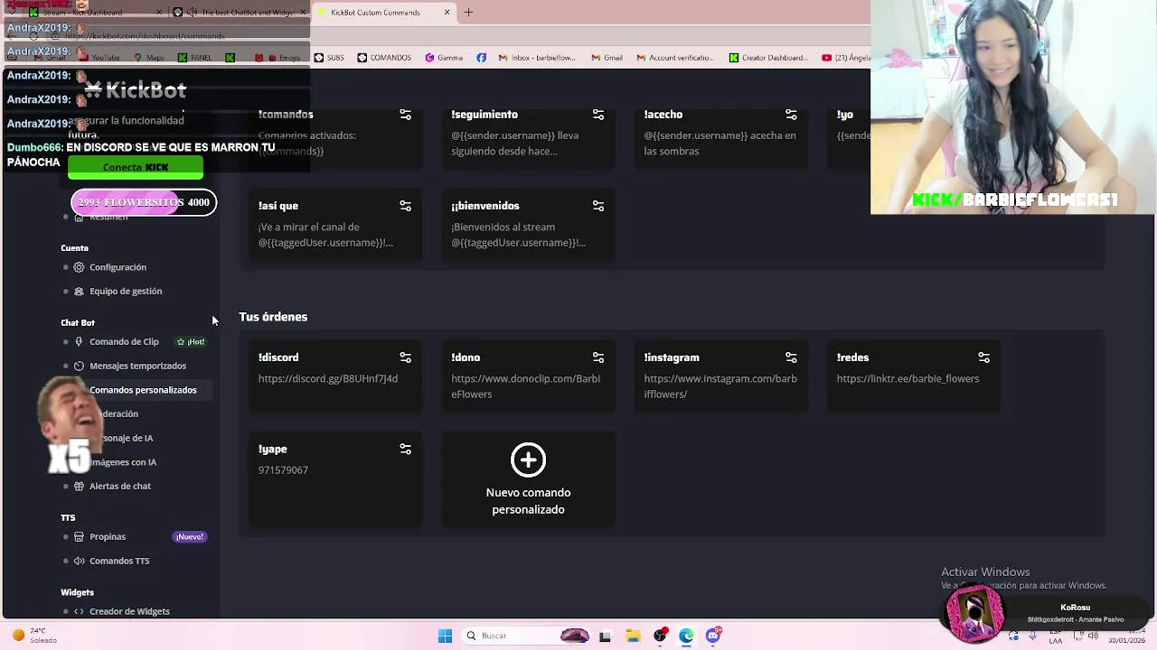Click the green Conecta KICK button
Viewport: 1157px width, 650px height.
pyautogui.click(x=136, y=167)
